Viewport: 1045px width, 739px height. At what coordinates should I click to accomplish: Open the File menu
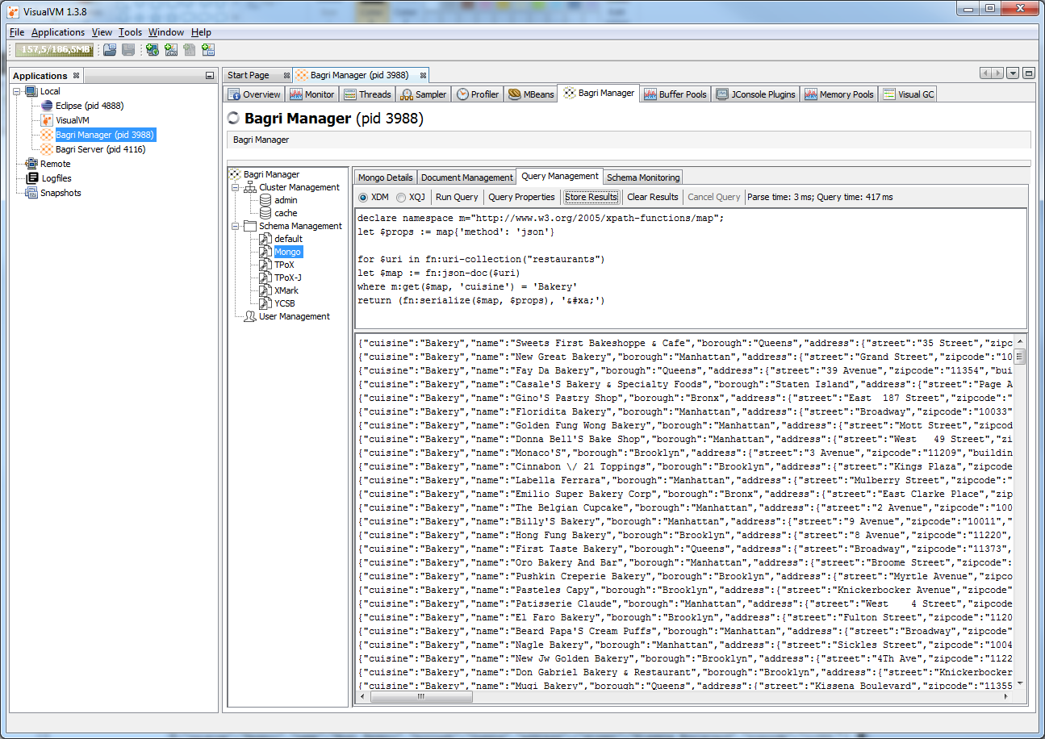tap(17, 32)
